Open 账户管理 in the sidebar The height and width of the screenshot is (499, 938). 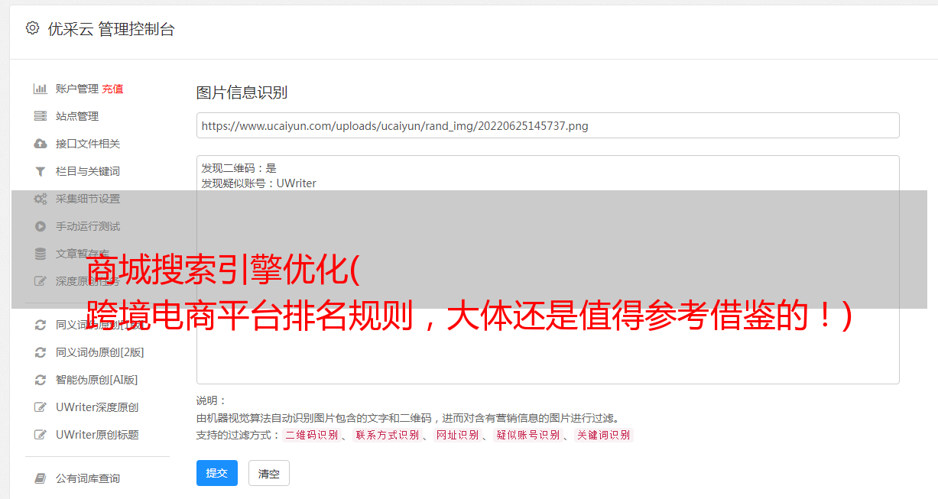click(x=77, y=89)
